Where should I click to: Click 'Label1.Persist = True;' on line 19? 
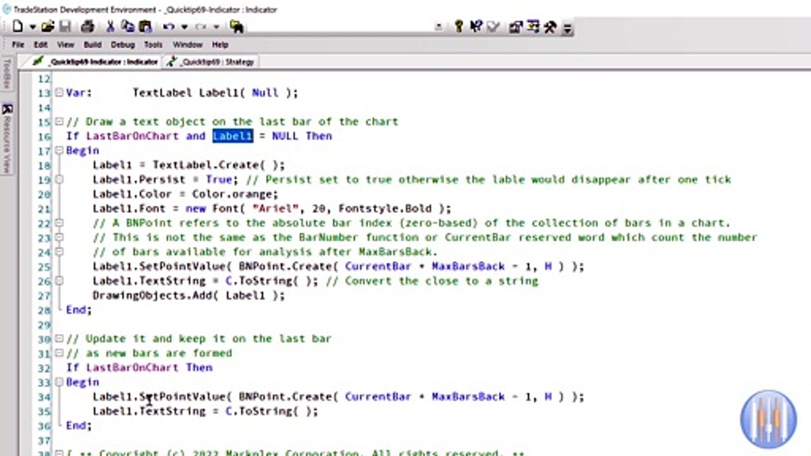(x=165, y=180)
